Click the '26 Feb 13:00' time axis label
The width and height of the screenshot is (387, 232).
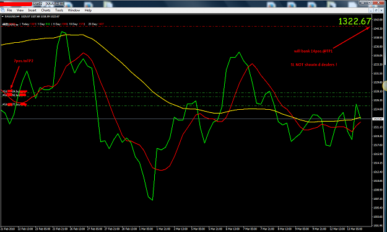click(x=77, y=229)
